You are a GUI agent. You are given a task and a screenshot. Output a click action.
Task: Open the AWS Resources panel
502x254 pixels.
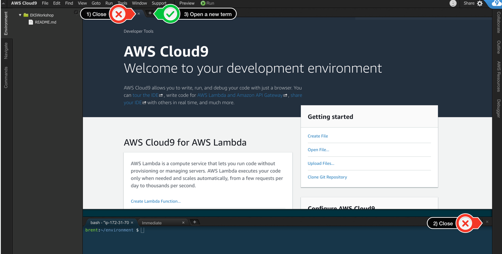click(499, 76)
